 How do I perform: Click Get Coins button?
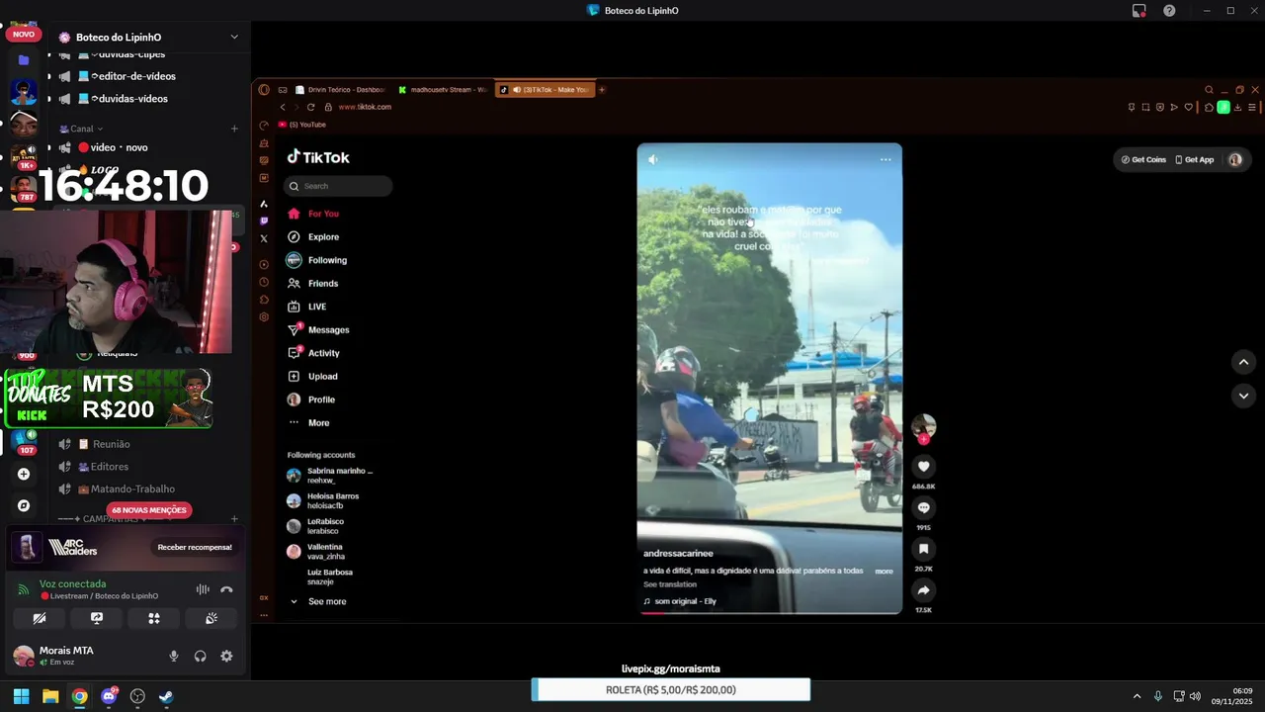[1143, 159]
